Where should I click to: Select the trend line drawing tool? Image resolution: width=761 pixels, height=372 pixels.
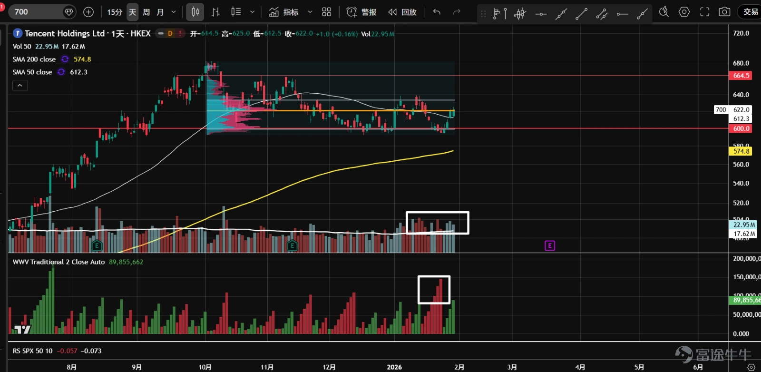coord(581,14)
